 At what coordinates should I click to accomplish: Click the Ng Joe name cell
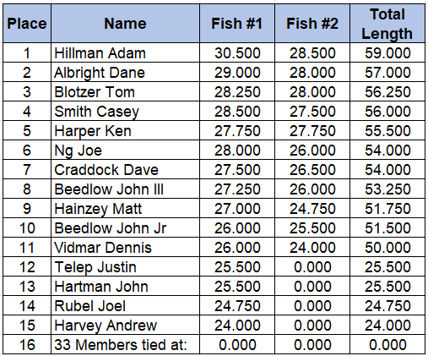point(125,150)
